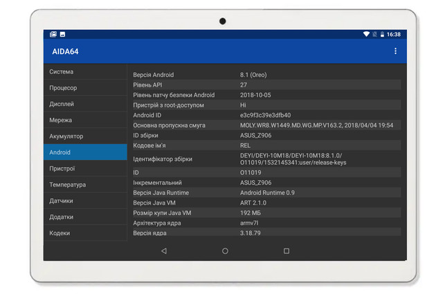Open recent apps square button
443x294 pixels.
click(x=287, y=251)
